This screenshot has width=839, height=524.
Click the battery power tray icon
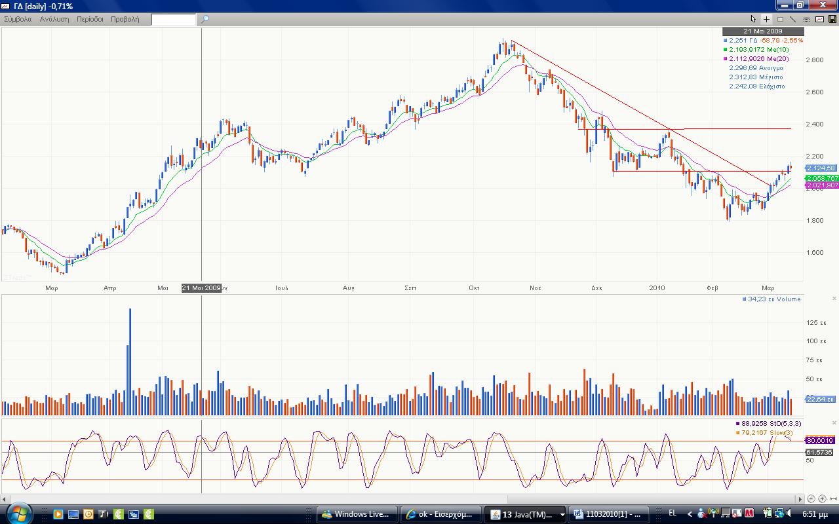coord(768,514)
